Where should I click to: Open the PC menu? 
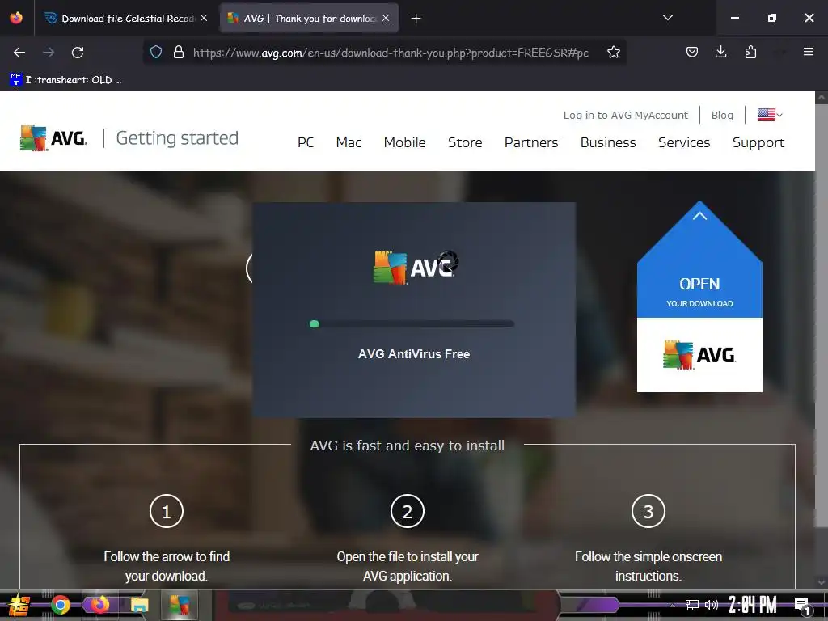pos(305,142)
